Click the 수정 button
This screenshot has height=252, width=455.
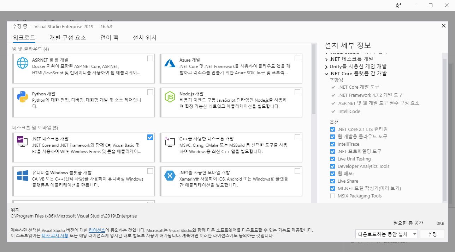tap(432, 234)
